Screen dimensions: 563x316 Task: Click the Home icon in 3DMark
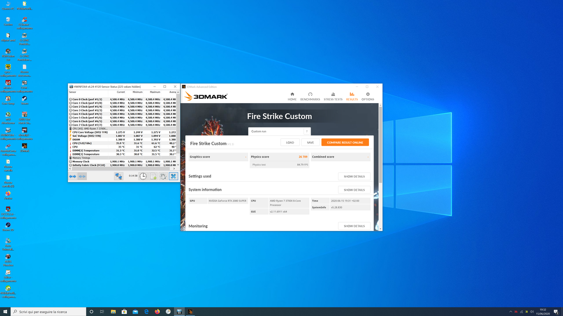pyautogui.click(x=292, y=96)
